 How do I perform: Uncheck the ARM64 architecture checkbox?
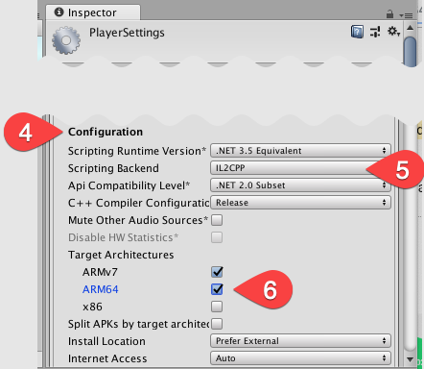coord(217,289)
